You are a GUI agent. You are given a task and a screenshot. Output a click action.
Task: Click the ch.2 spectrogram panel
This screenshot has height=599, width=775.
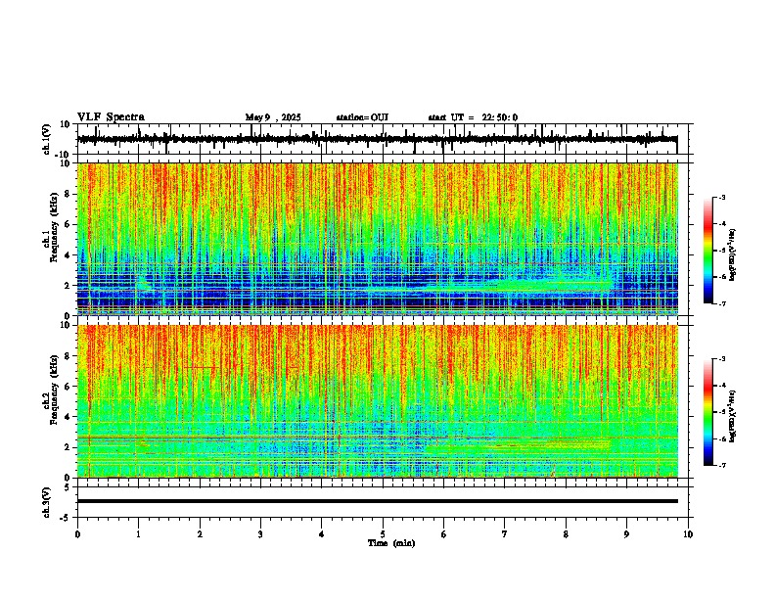pos(378,401)
